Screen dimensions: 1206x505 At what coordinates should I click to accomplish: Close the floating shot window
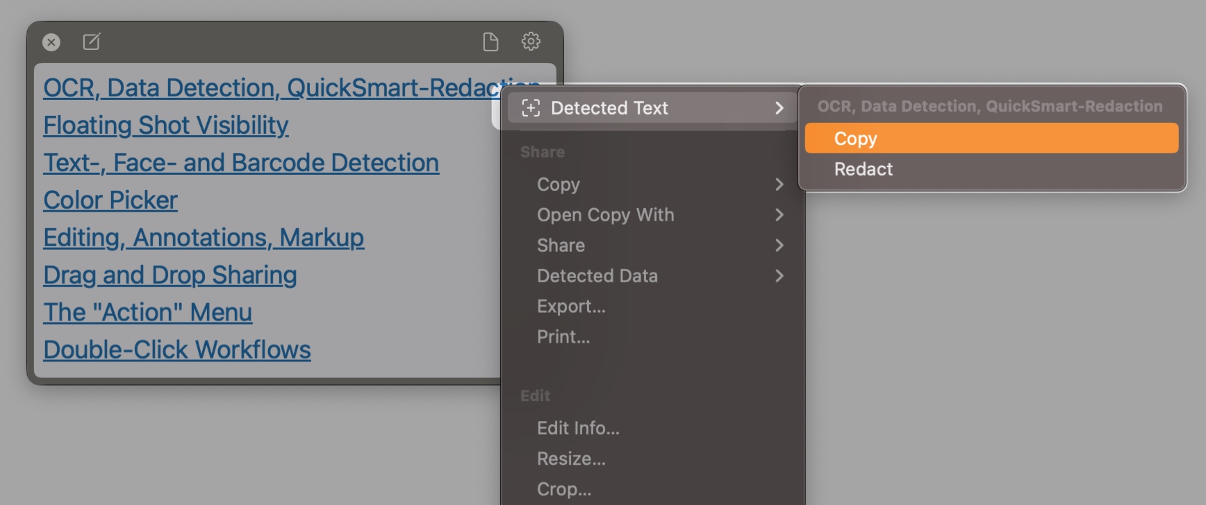point(51,42)
